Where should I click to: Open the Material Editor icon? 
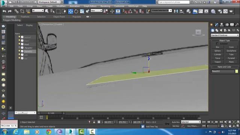213,11
